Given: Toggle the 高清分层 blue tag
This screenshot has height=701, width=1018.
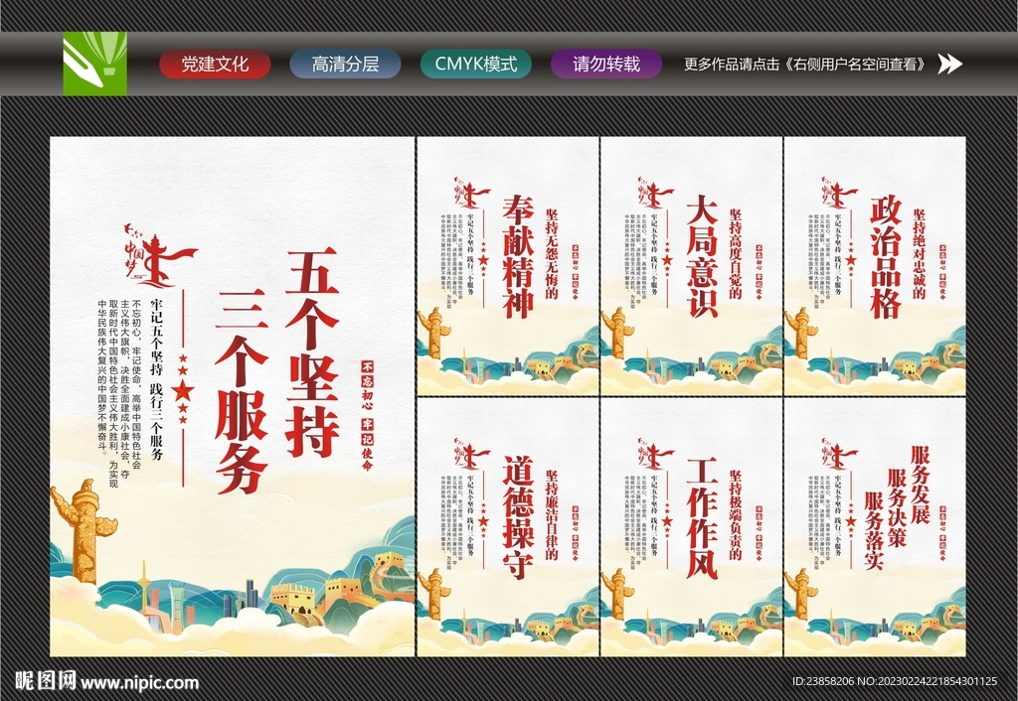Looking at the screenshot, I should pos(346,62).
